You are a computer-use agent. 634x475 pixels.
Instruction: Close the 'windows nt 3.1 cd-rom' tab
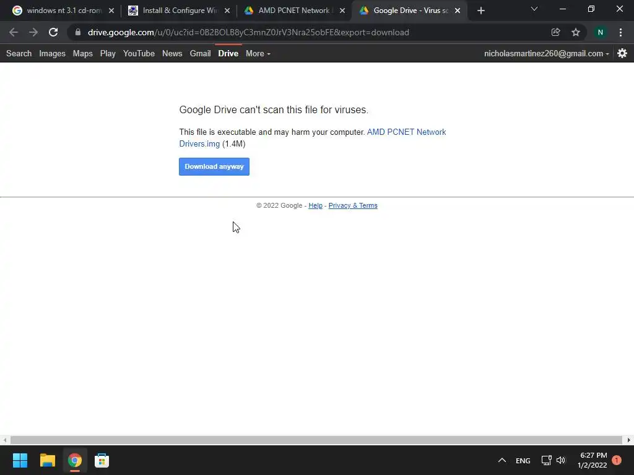(x=111, y=11)
